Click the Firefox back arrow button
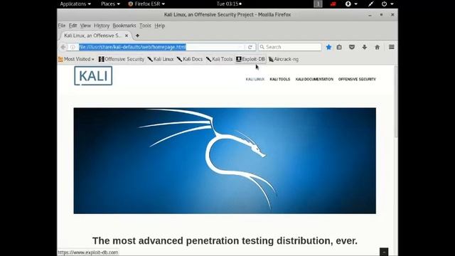The image size is (455, 256). click(x=63, y=47)
